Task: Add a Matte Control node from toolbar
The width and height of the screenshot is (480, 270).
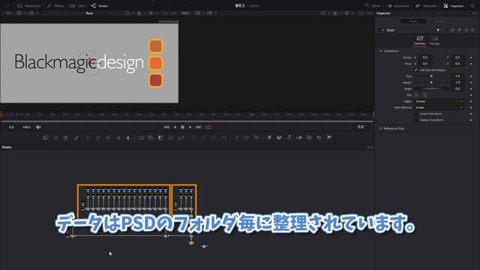Action: pyautogui.click(x=160, y=138)
